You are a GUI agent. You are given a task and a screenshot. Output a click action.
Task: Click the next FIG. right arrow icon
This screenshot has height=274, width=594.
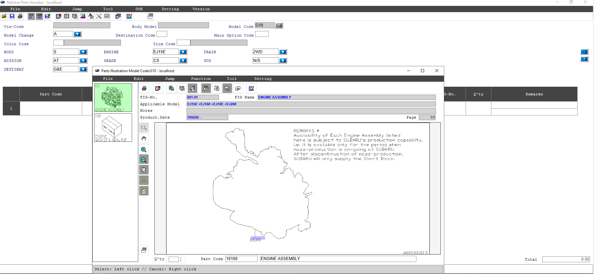click(x=217, y=88)
